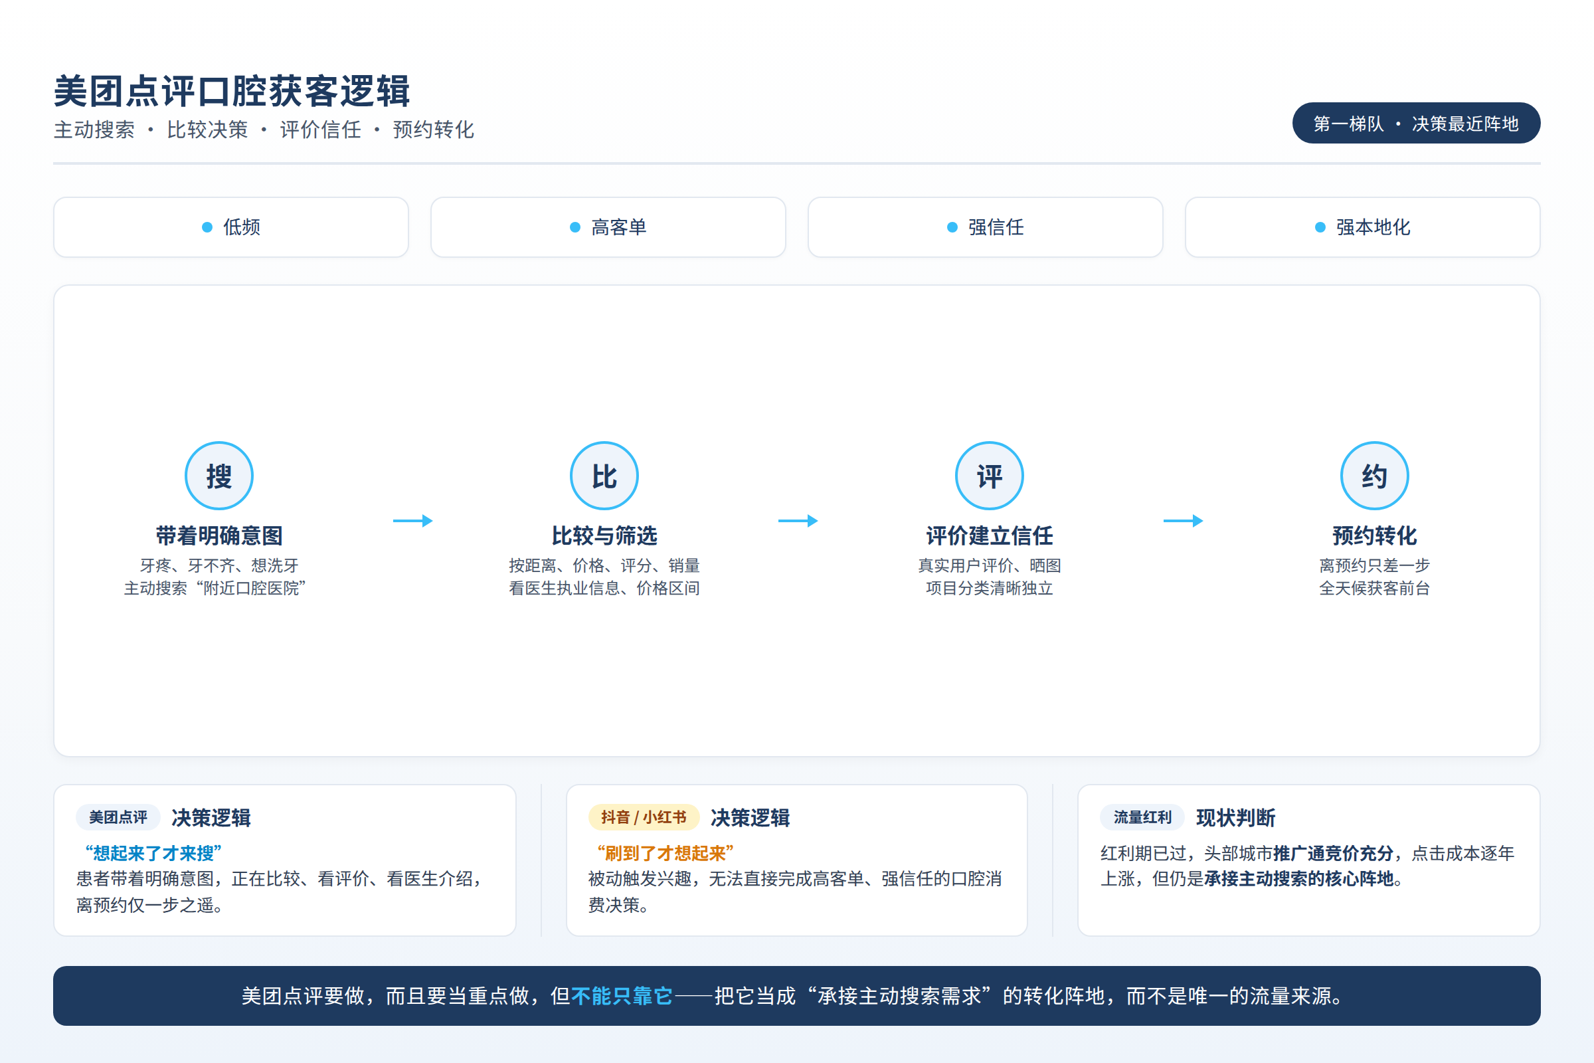
Task: Click text 离预约仅一步之遥。
Action: 151,905
